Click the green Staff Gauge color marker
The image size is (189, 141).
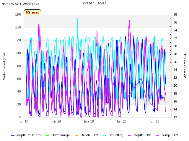[x=47, y=136]
